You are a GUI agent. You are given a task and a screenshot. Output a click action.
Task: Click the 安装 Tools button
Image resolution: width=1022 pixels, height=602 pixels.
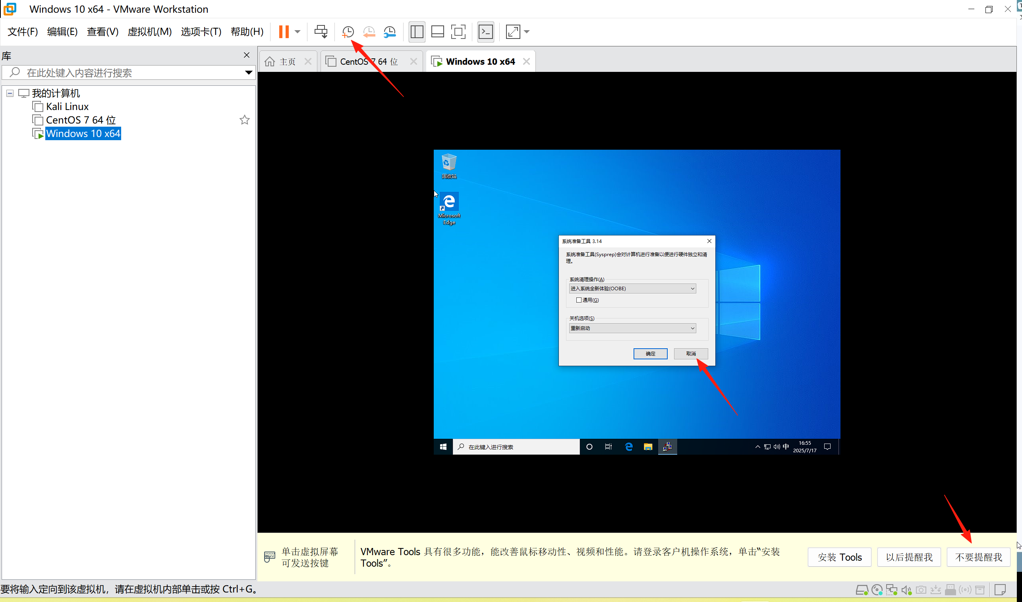pos(839,557)
